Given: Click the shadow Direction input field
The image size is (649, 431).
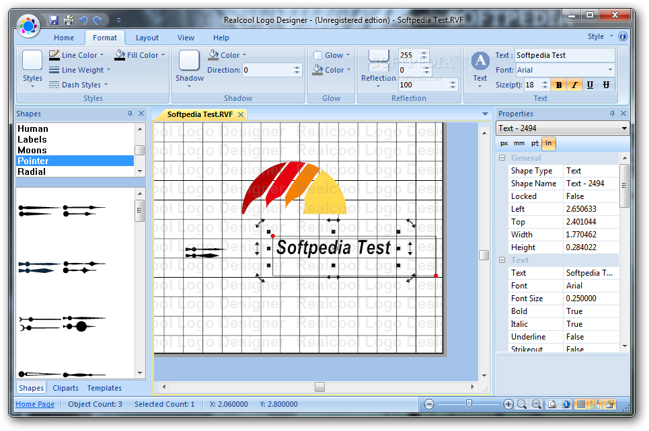Looking at the screenshot, I should tap(268, 70).
